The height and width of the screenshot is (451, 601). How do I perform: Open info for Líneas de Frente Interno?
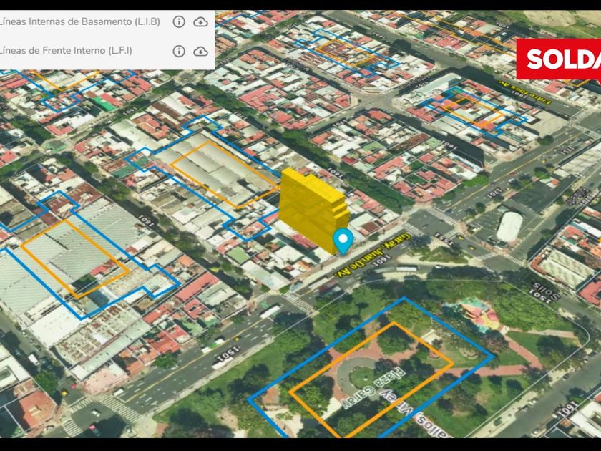click(x=179, y=51)
